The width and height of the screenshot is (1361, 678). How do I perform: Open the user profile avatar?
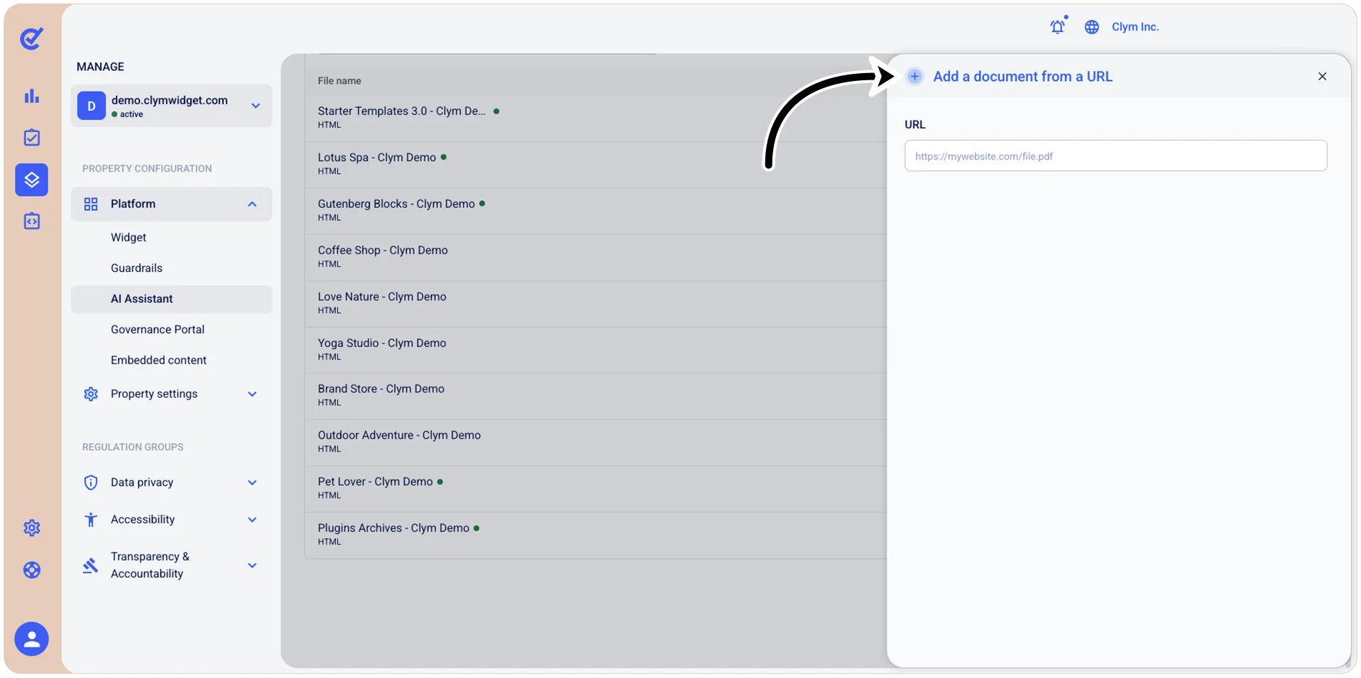[x=32, y=639]
